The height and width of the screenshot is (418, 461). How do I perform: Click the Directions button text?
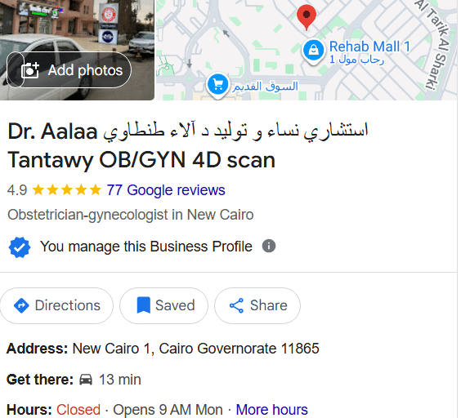pyautogui.click(x=68, y=305)
